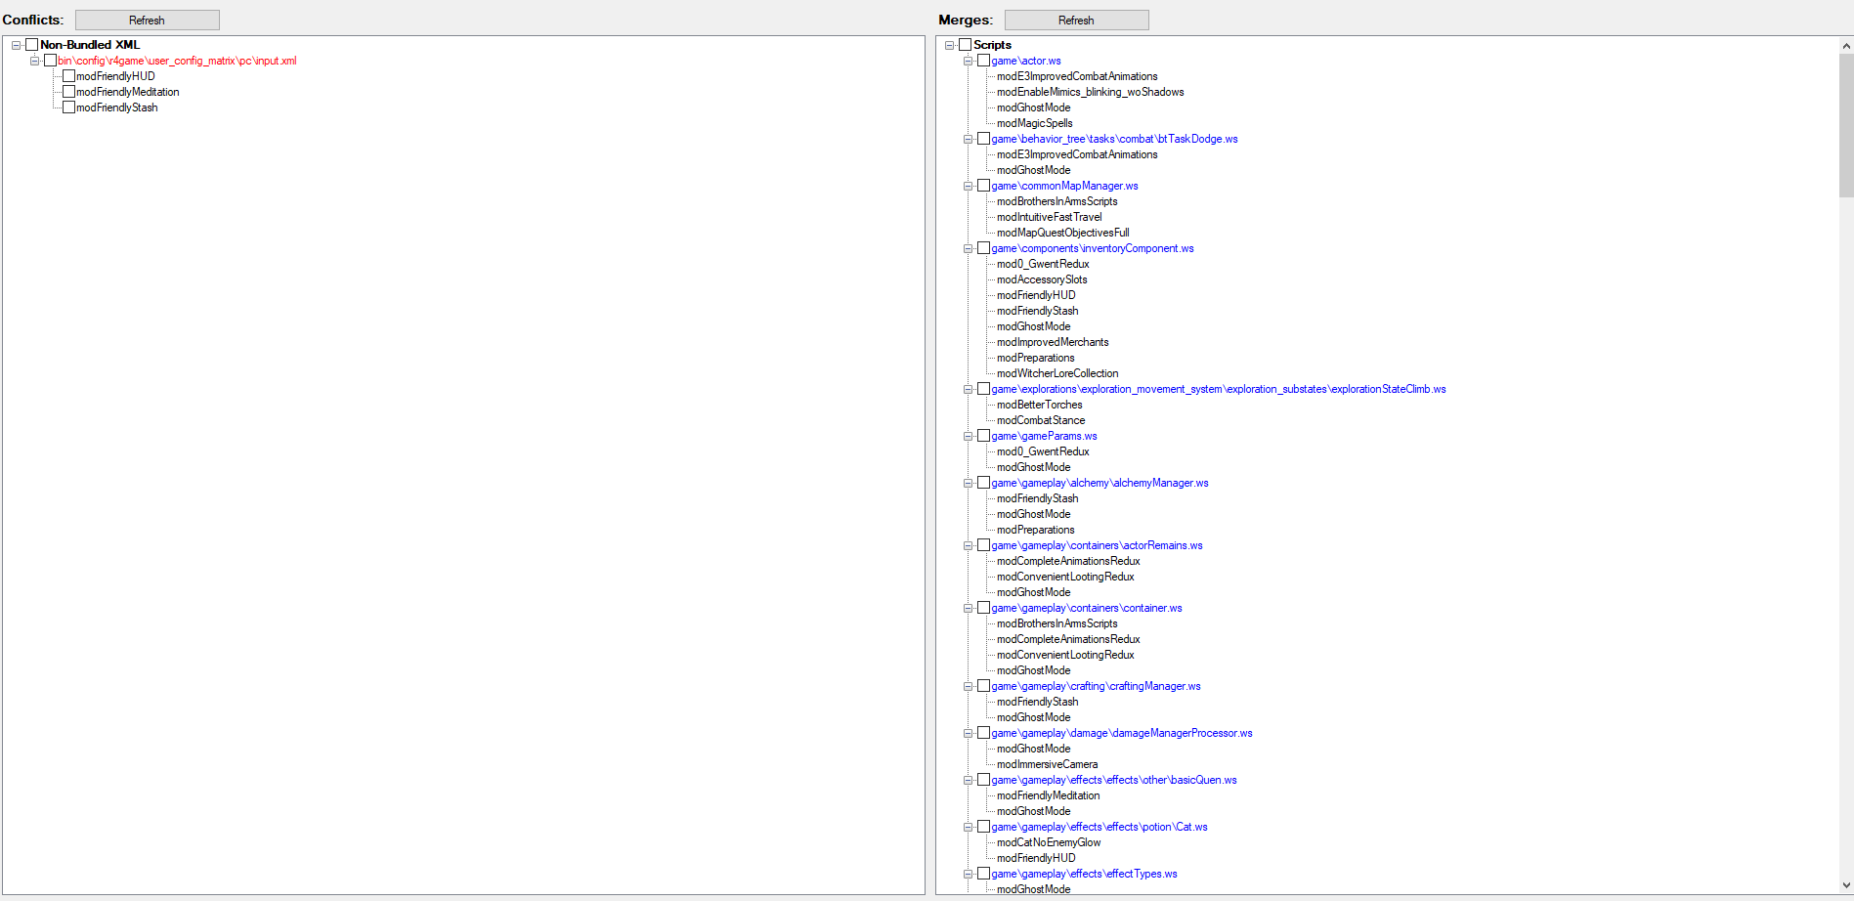Collapse the Non-Bundled XML tree node

pyautogui.click(x=17, y=45)
